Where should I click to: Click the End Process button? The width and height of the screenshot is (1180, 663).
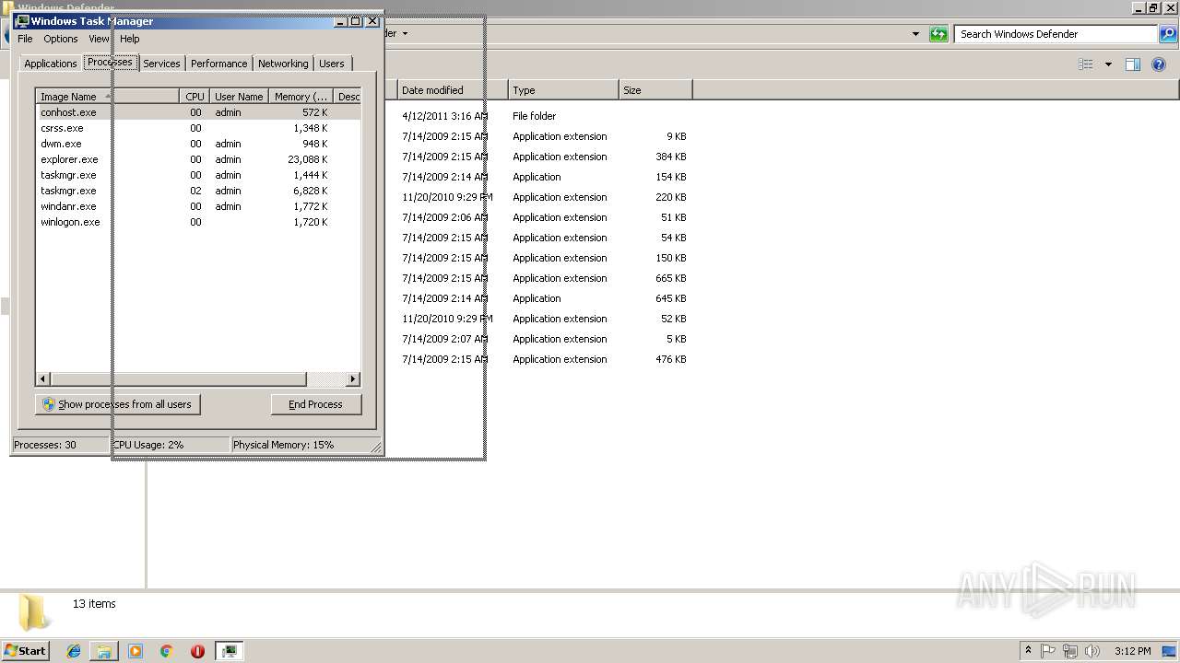click(316, 404)
